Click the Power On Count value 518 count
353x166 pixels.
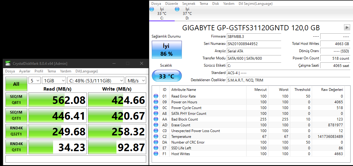pyautogui.click(x=335, y=58)
